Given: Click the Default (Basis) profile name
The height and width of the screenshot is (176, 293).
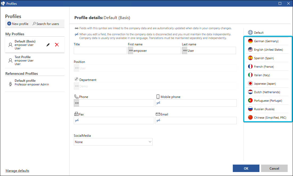Looking at the screenshot, I should point(25,41).
